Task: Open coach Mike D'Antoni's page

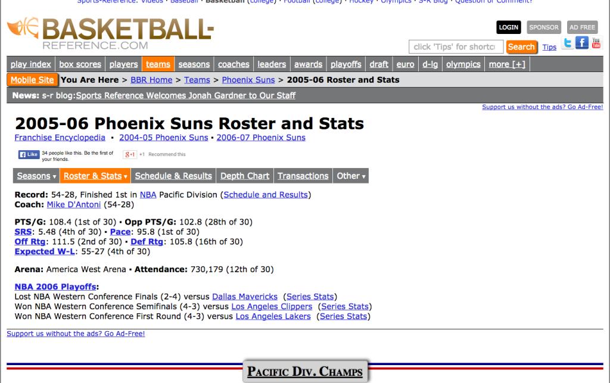Action: 73,204
